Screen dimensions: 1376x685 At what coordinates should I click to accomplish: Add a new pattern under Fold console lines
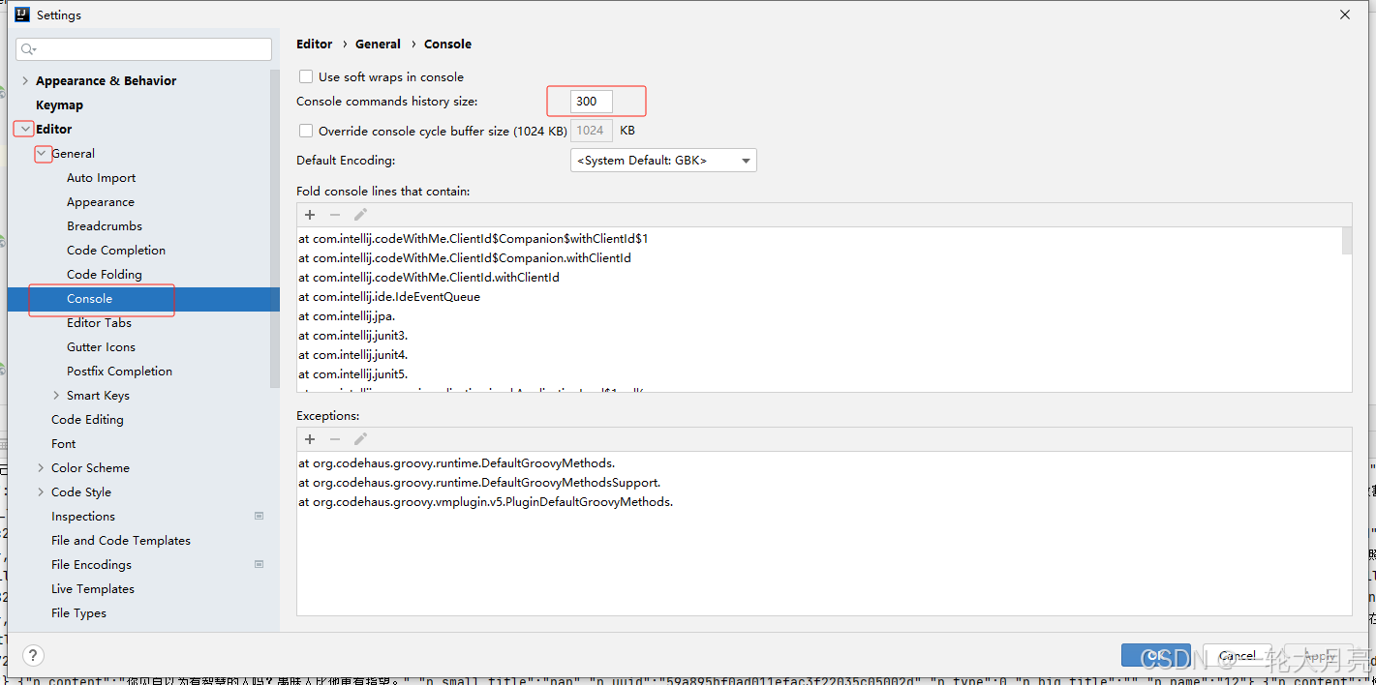309,214
